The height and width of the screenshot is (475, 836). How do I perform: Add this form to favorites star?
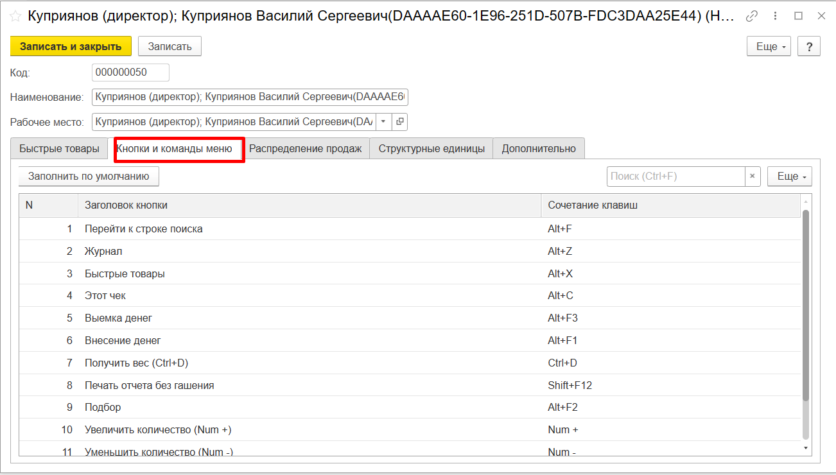[x=15, y=17]
